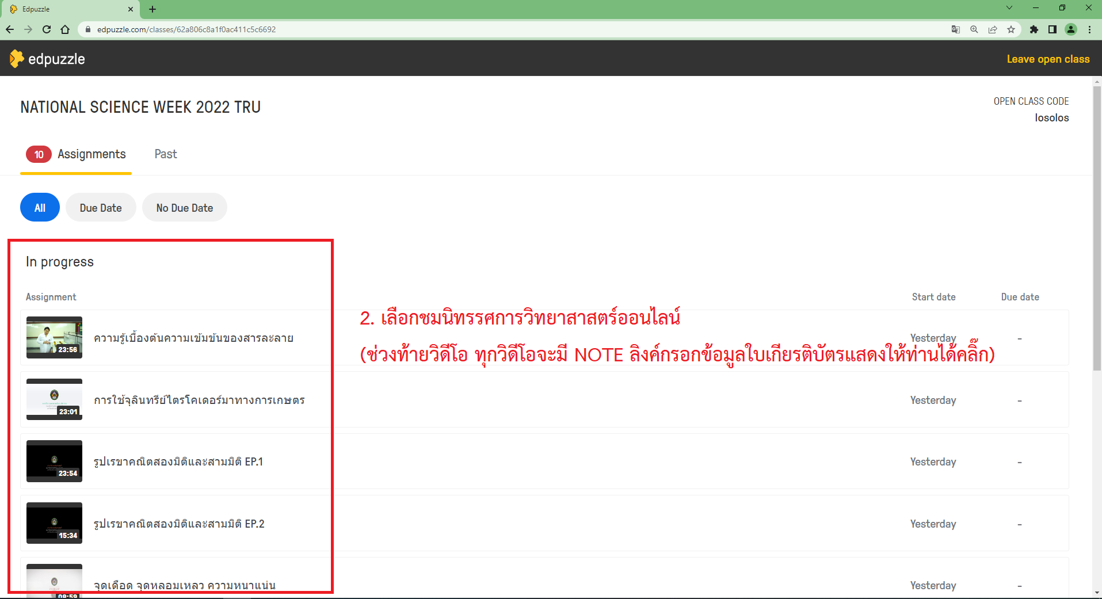
Task: Open the 23:56 video thumbnail
Action: [54, 338]
